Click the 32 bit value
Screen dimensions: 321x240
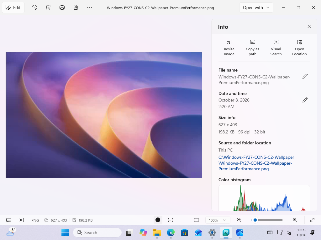[260, 132]
